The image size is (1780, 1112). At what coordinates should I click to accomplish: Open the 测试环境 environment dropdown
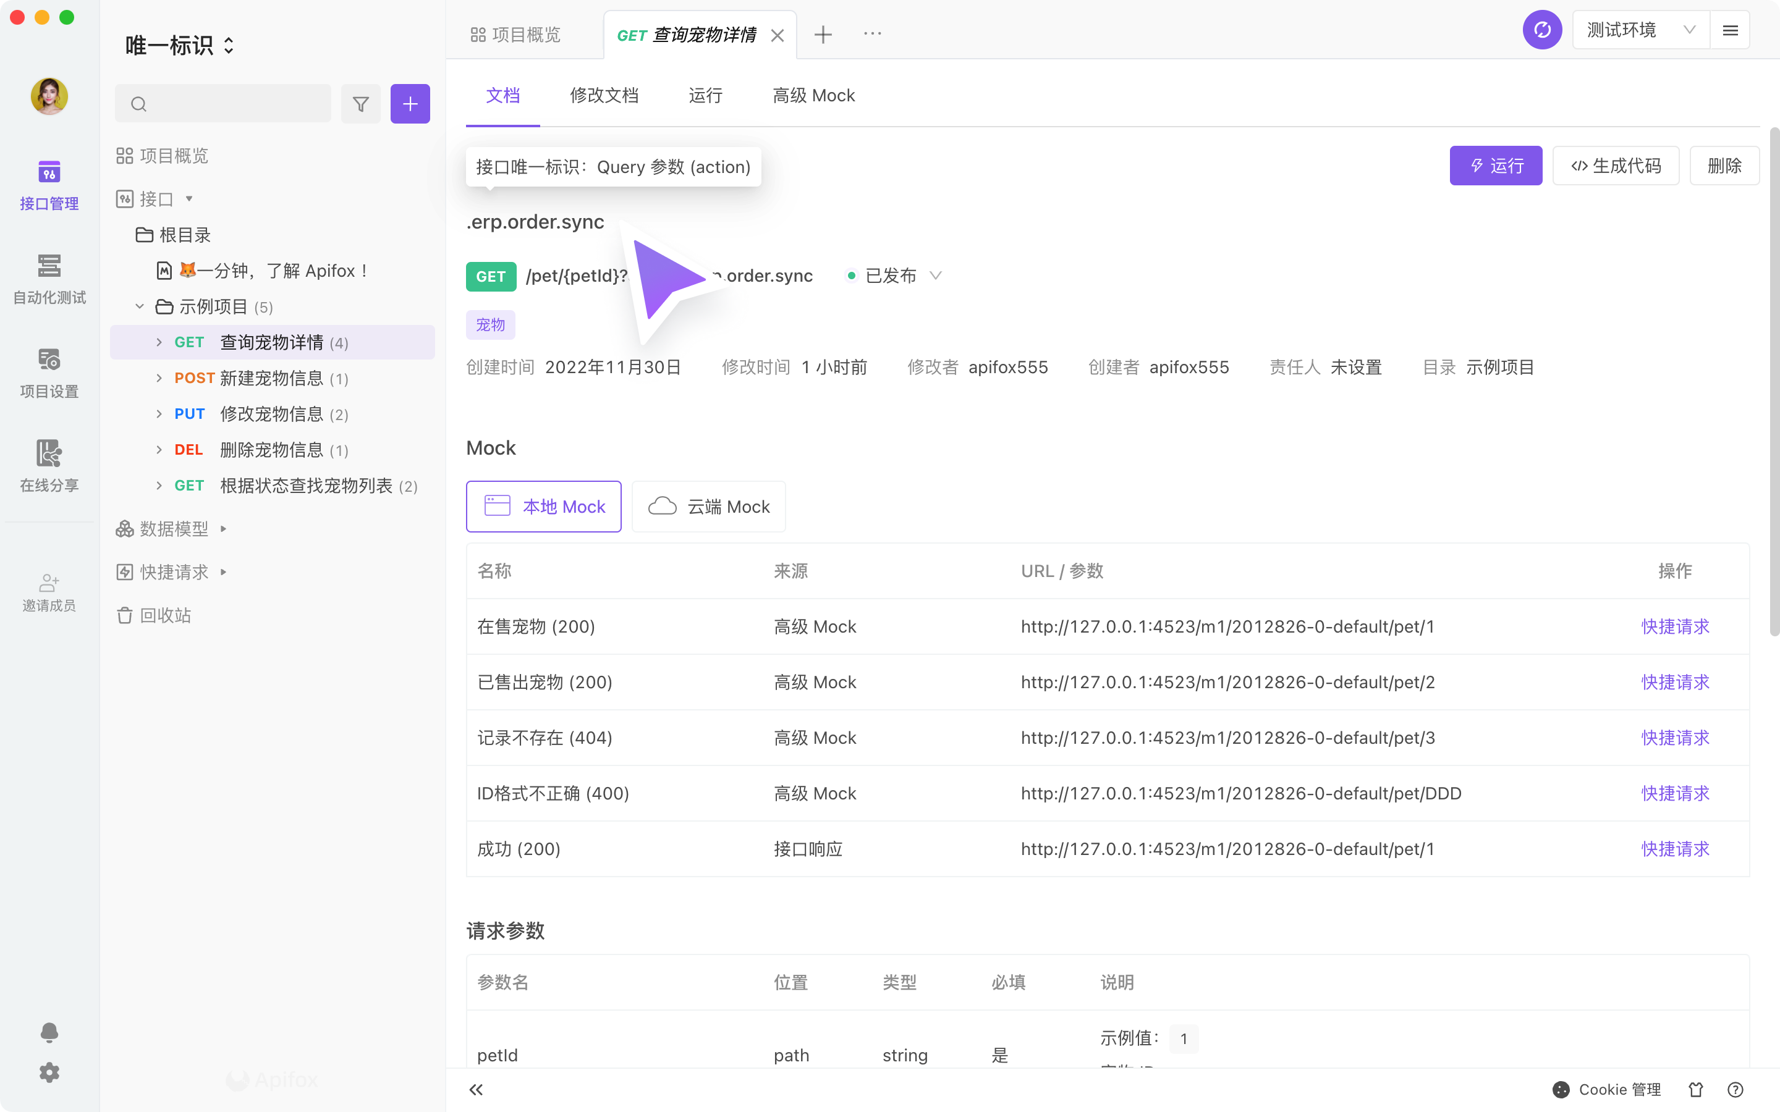click(1640, 30)
